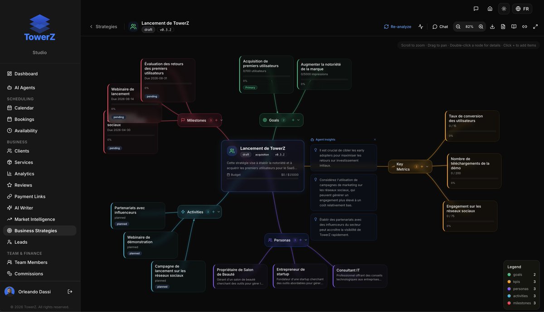Select Consultant IT persona card
This screenshot has width=544, height=312.
[x=360, y=276]
